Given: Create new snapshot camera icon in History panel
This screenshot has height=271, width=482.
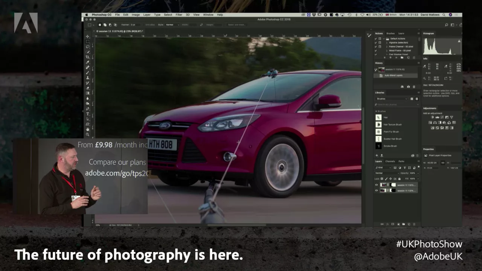Looking at the screenshot, I should (x=409, y=87).
